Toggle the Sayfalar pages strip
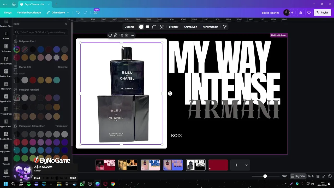 [298, 176]
